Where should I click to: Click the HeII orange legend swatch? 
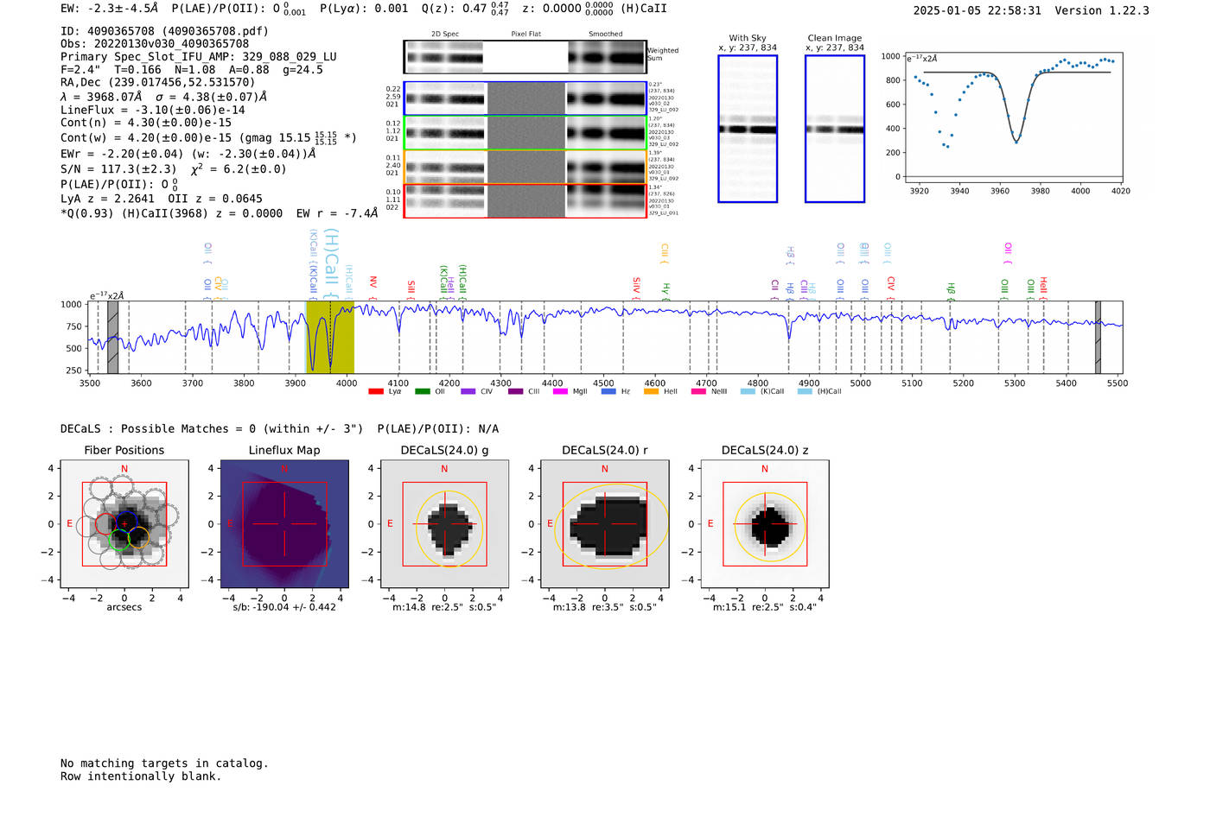pos(652,391)
